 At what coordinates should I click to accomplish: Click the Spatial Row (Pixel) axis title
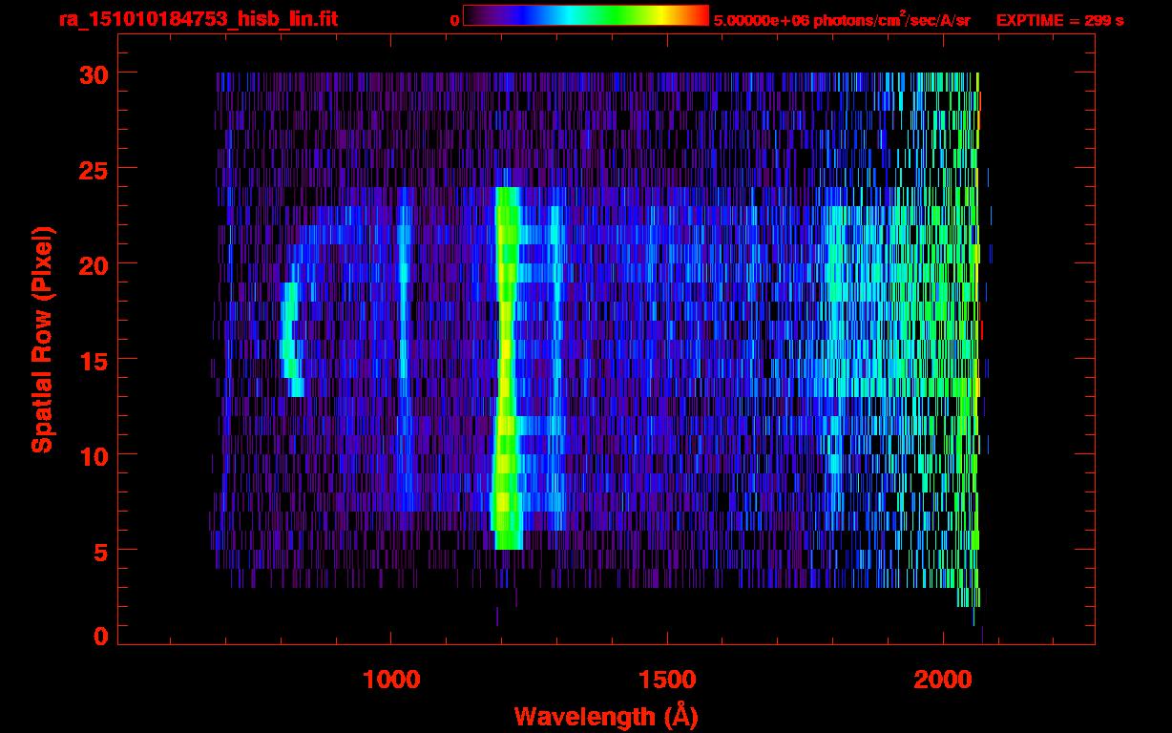click(x=42, y=340)
